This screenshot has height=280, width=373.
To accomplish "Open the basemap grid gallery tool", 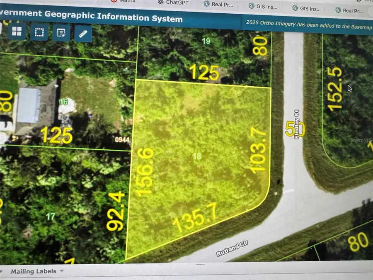I will tap(17, 31).
